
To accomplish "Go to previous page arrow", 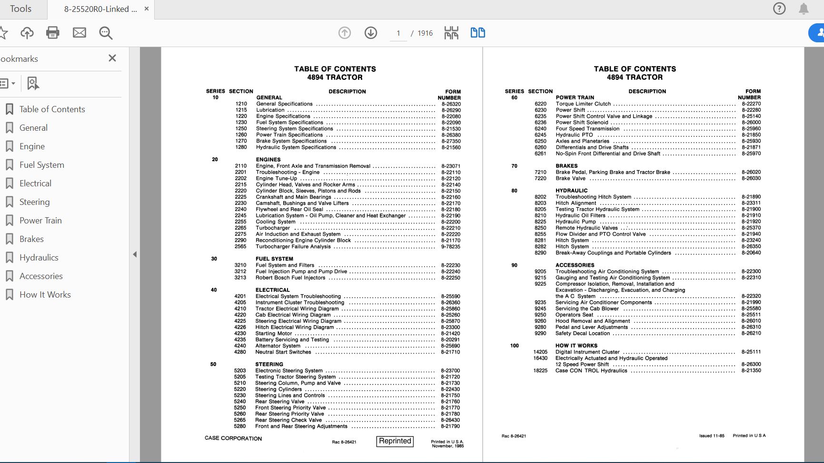I will coord(345,33).
